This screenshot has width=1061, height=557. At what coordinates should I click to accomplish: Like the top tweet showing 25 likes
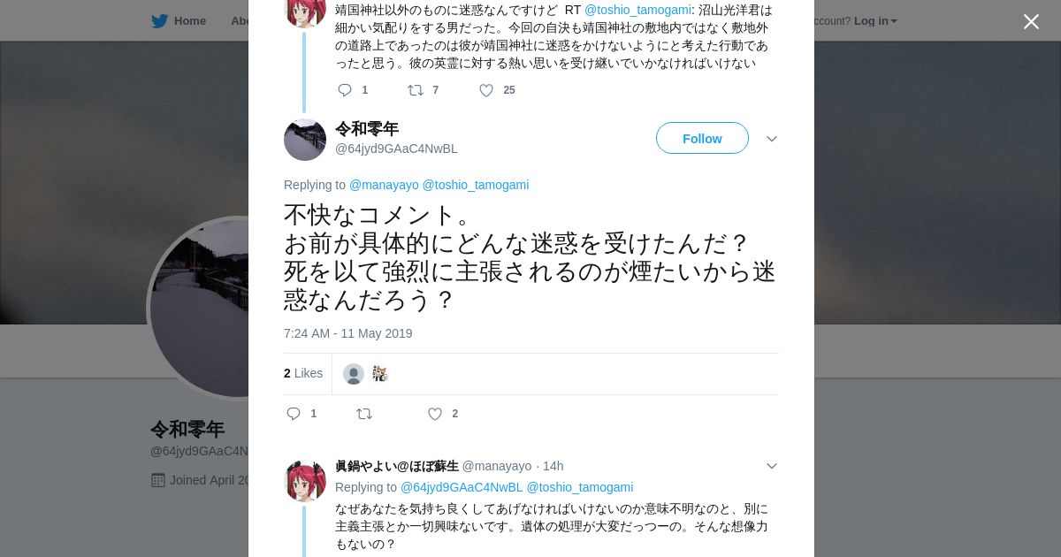[x=486, y=90]
